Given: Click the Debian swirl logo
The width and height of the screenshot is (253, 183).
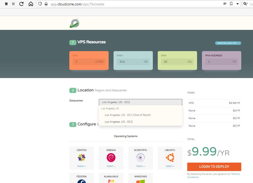Looking at the screenshot, I should [111, 157].
